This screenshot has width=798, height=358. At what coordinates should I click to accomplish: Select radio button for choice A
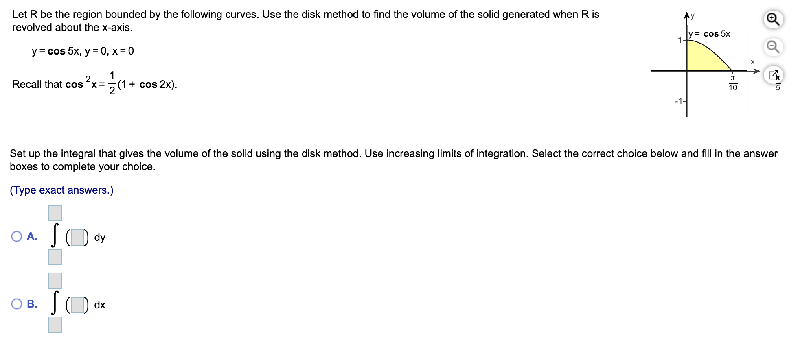coord(17,236)
